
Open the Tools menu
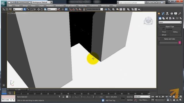[17, 6]
